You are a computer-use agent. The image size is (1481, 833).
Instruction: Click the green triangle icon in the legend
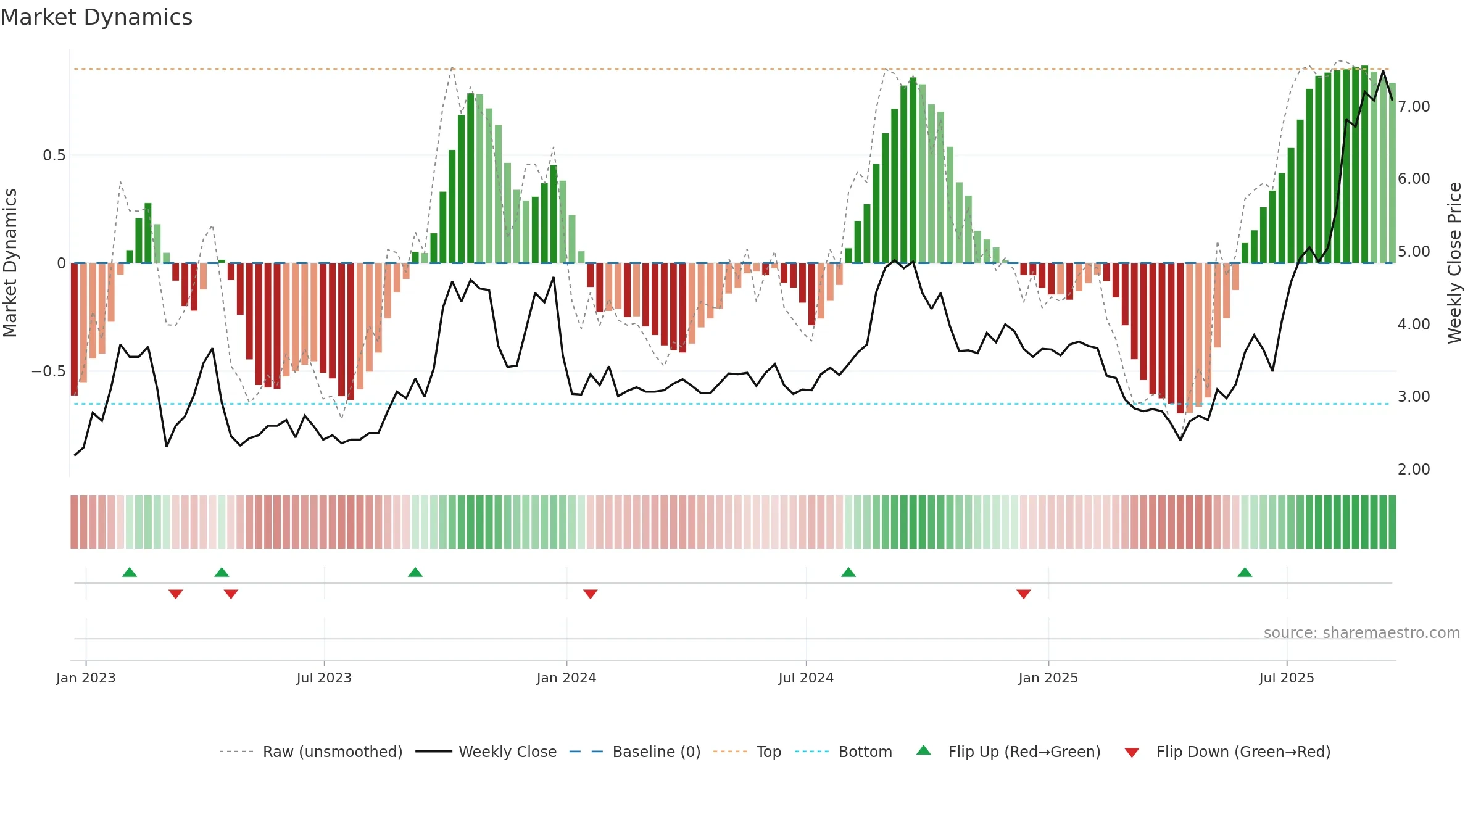click(x=924, y=750)
